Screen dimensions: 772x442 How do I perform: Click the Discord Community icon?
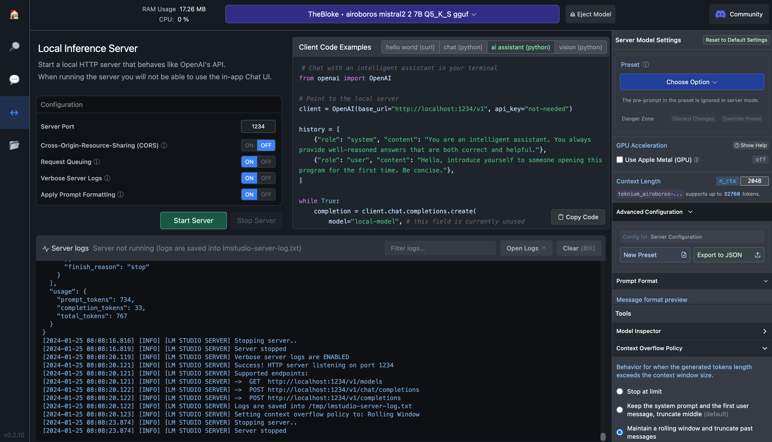(x=720, y=14)
